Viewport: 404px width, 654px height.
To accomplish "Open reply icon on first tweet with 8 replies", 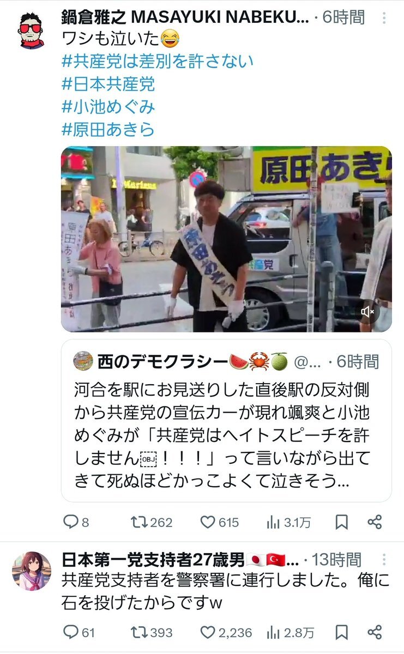I will (x=71, y=522).
